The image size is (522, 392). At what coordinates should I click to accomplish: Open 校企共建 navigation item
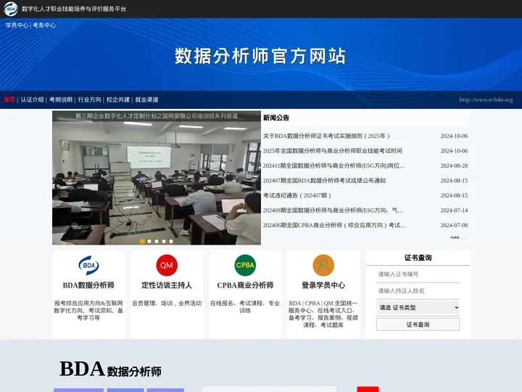coord(118,99)
